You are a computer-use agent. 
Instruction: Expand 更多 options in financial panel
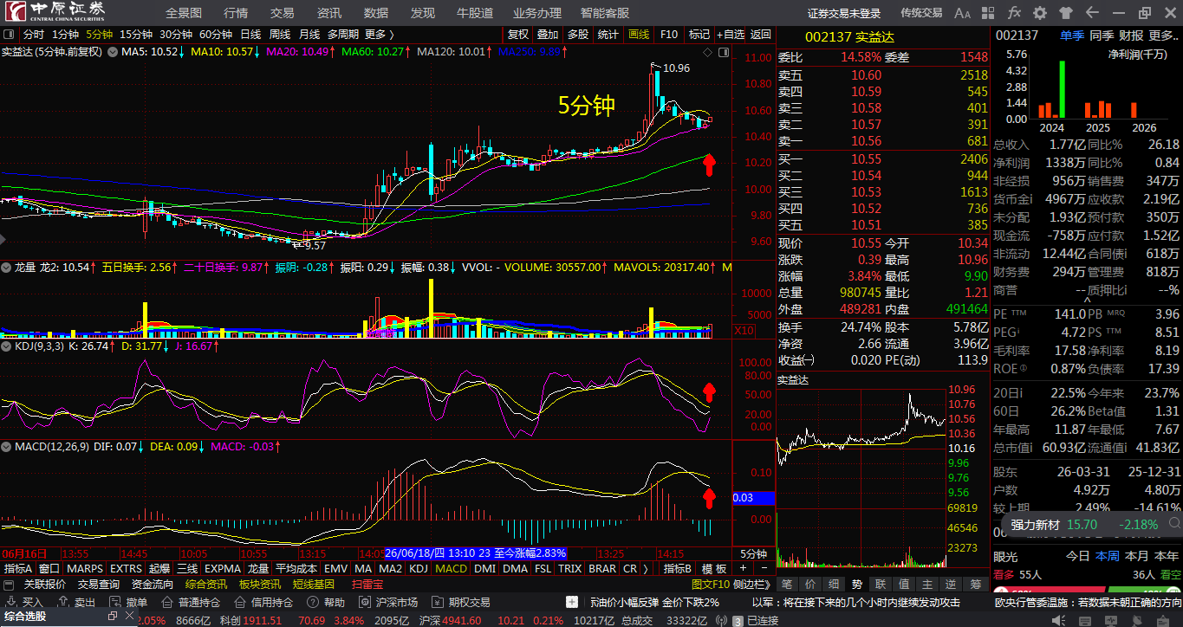(1163, 36)
